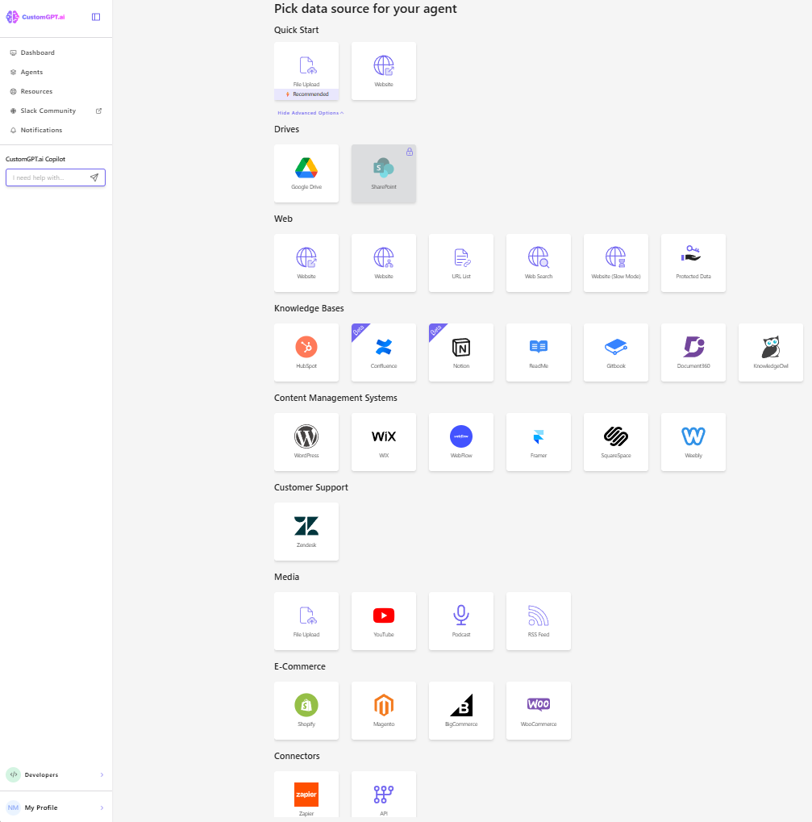Open the Slack Community link

pyautogui.click(x=48, y=111)
